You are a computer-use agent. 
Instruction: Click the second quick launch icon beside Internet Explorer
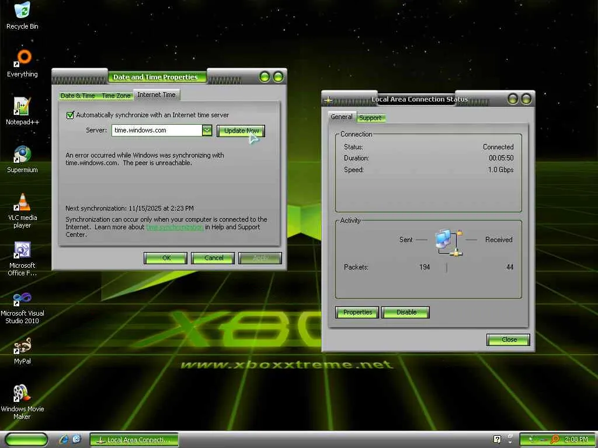(x=77, y=440)
